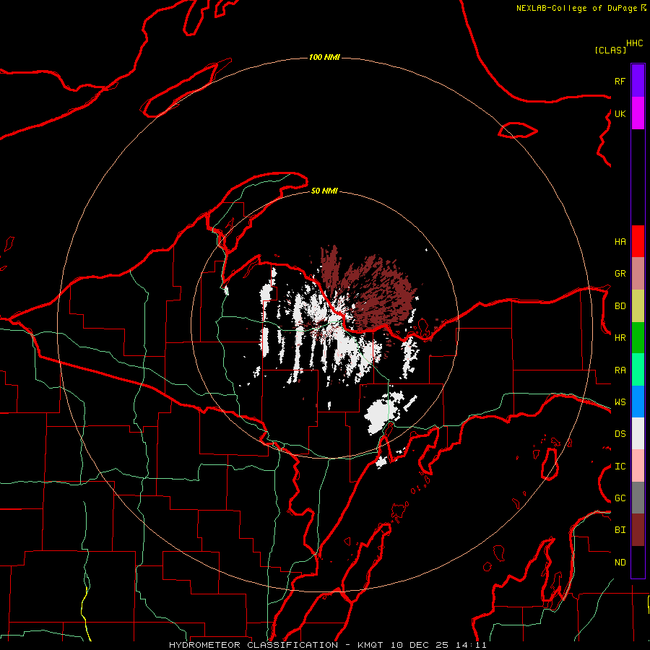This screenshot has width=650, height=650.
Task: Click the 'RF' legend label
Action: pos(620,81)
